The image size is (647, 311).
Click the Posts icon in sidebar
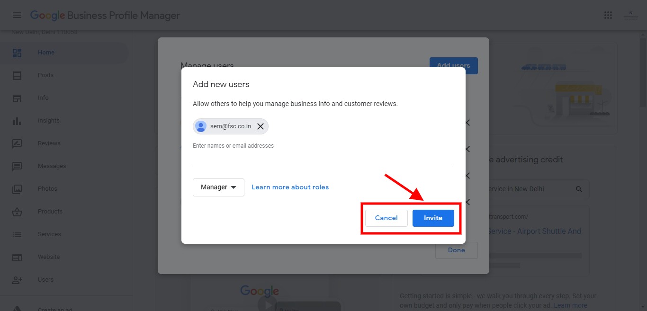17,75
